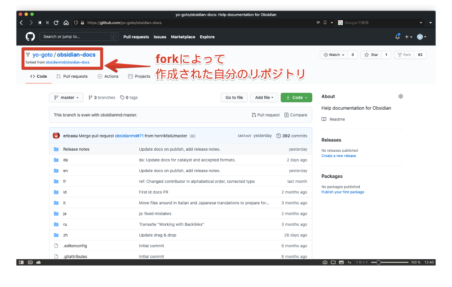Click the cloud sync icon in status bar
The width and height of the screenshot is (452, 287).
[x=38, y=262]
